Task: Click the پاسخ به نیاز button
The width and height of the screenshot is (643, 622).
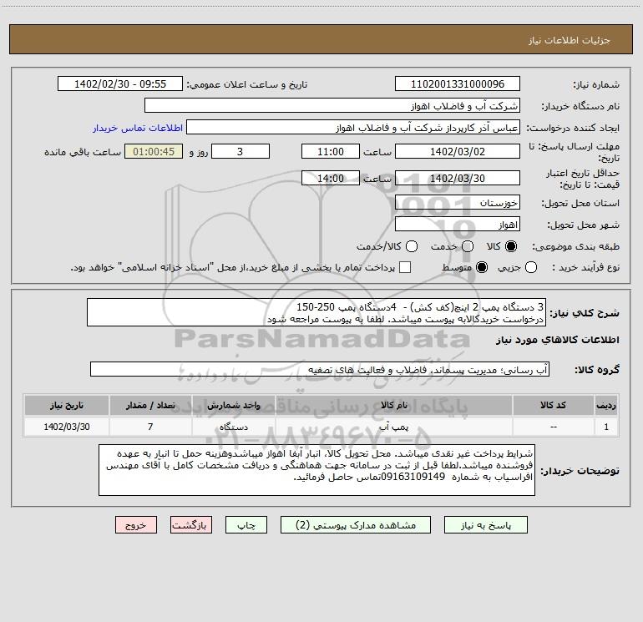Action: click(486, 525)
